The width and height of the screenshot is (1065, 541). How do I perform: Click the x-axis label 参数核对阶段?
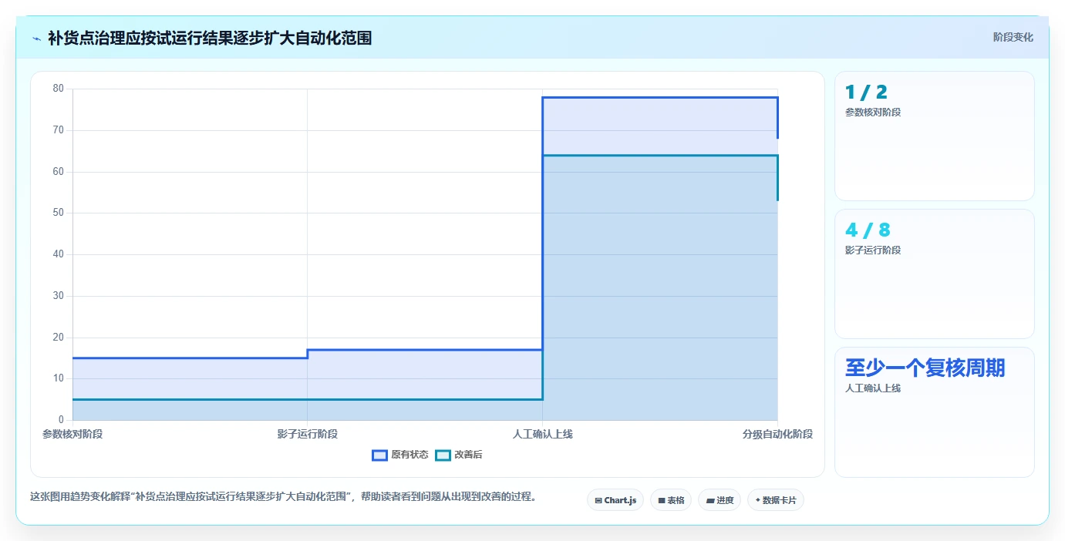(x=72, y=434)
